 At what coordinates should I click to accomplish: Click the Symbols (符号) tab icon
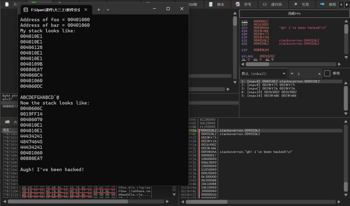coord(237,4)
